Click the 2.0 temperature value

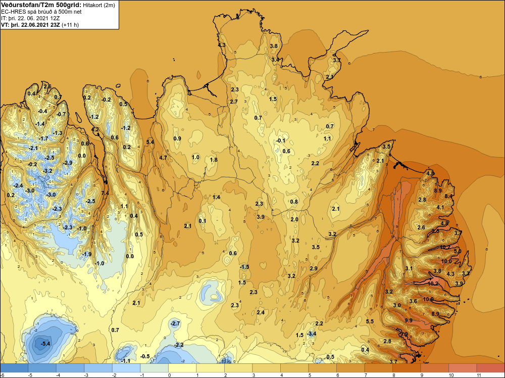tap(294, 219)
